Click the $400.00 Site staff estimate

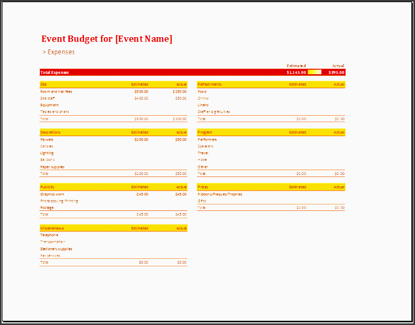[141, 98]
